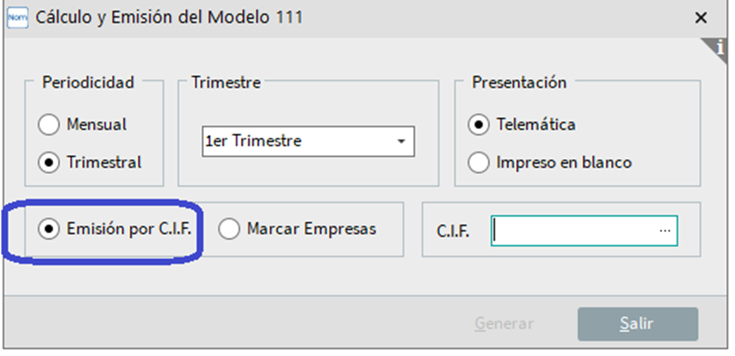The image size is (735, 356).
Task: Click the Presentación group label
Action: point(519,82)
